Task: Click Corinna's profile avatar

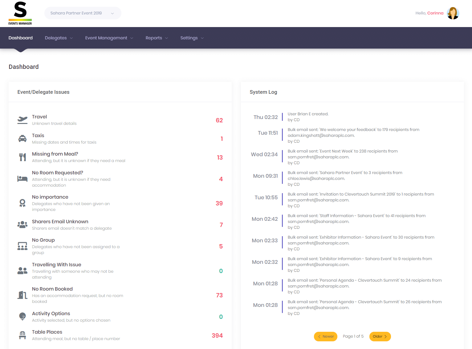Action: 453,13
